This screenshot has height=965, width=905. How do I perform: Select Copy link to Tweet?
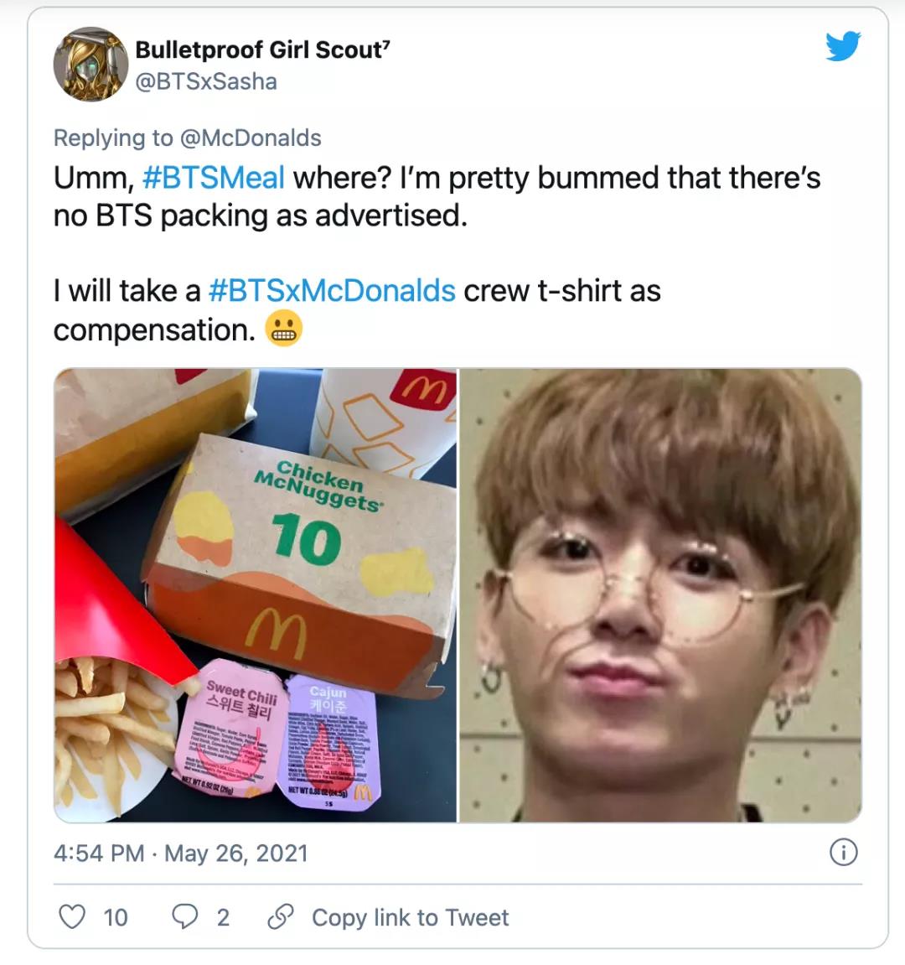411,917
